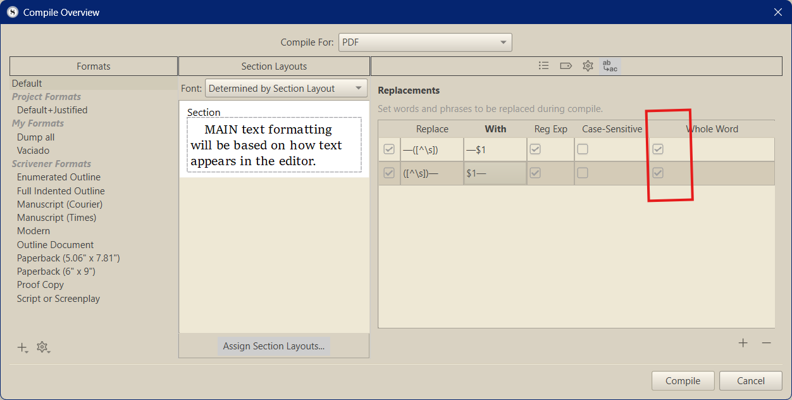Click the Scrivener Formats group heading

tap(51, 163)
